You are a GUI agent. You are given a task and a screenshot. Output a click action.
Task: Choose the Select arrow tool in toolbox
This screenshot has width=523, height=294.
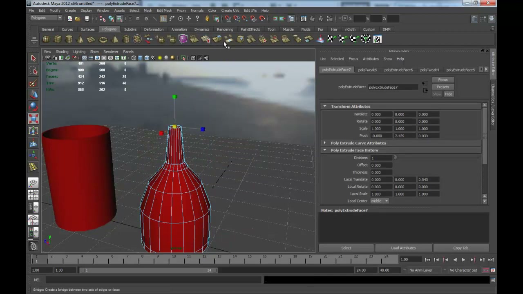point(34,58)
